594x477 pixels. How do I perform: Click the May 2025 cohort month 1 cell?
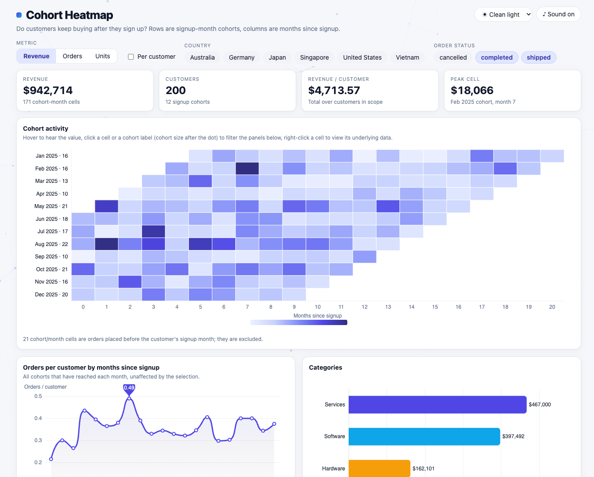point(106,206)
